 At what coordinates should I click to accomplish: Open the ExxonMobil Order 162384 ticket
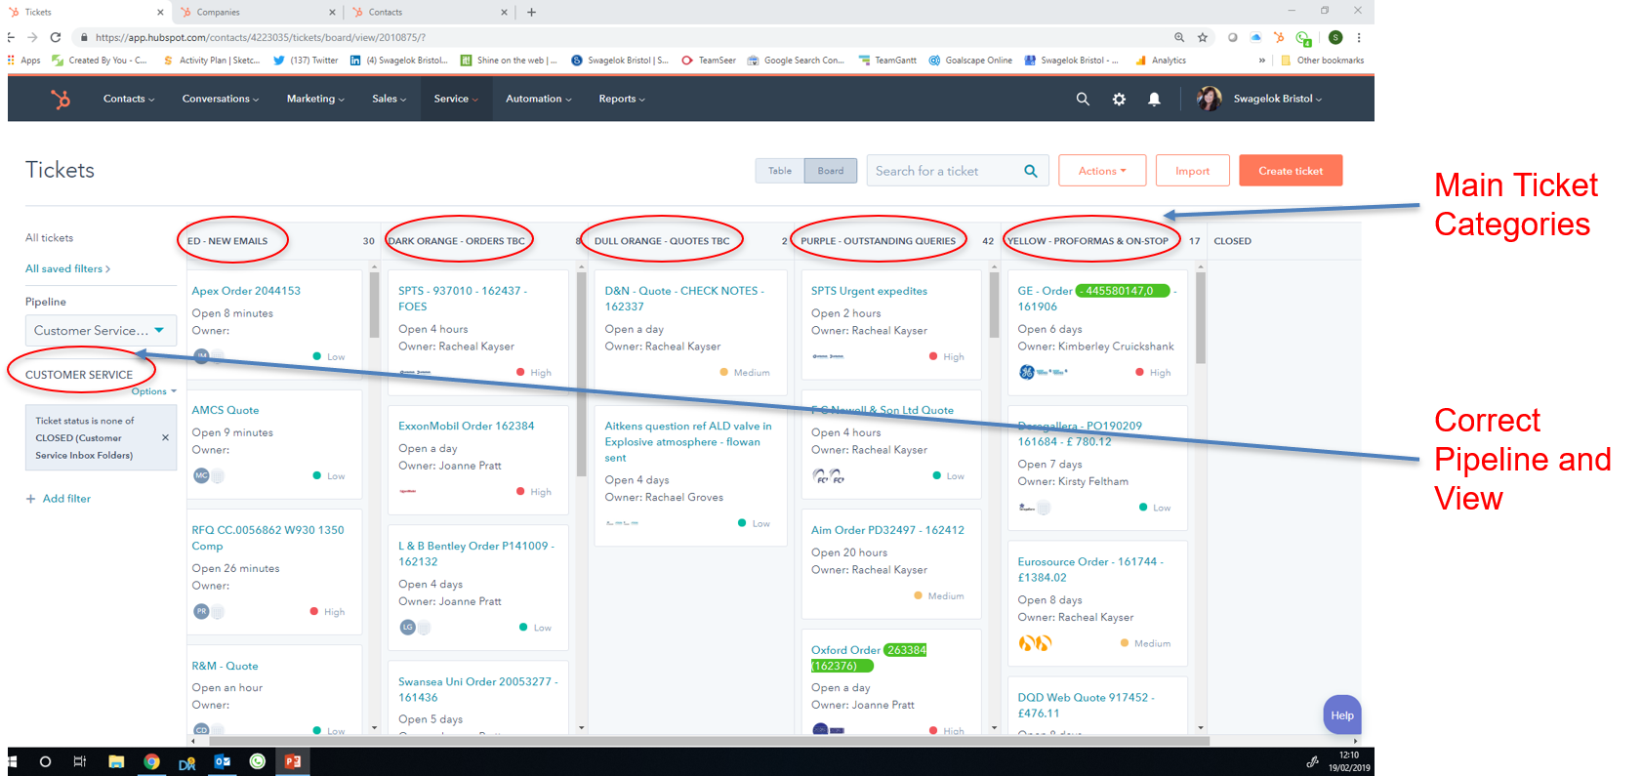click(466, 426)
